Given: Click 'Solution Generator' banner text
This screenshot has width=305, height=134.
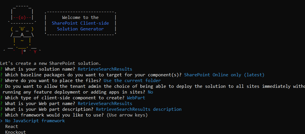Looking at the screenshot, I should tap(80, 29).
